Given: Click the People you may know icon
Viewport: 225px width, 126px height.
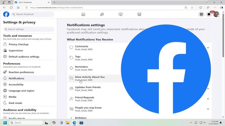Looking at the screenshot, I should pos(71,109).
